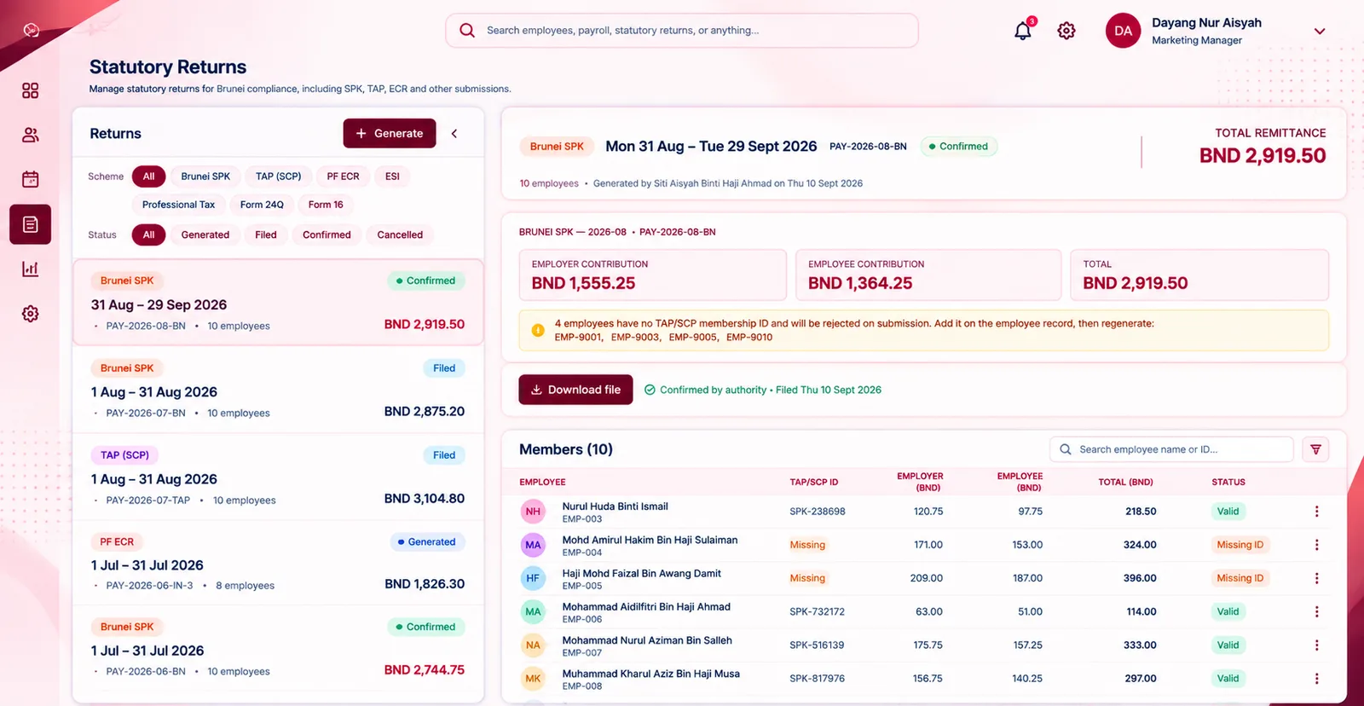Expand the user profile dropdown chevron
Viewport: 1364px width, 706px height.
click(1320, 32)
